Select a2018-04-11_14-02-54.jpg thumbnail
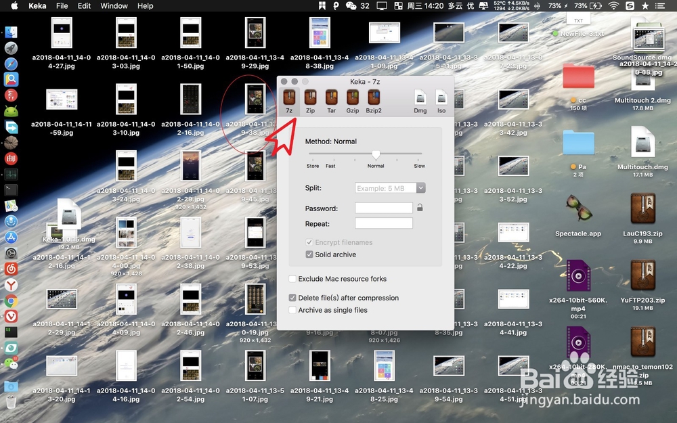Screen dimensions: 677x423 click(190, 365)
